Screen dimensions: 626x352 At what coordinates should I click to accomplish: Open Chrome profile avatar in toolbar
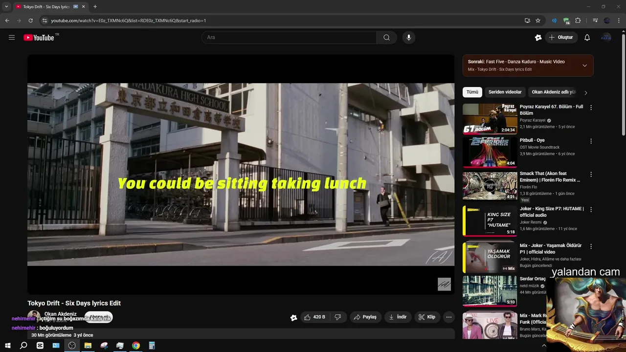click(x=607, y=21)
